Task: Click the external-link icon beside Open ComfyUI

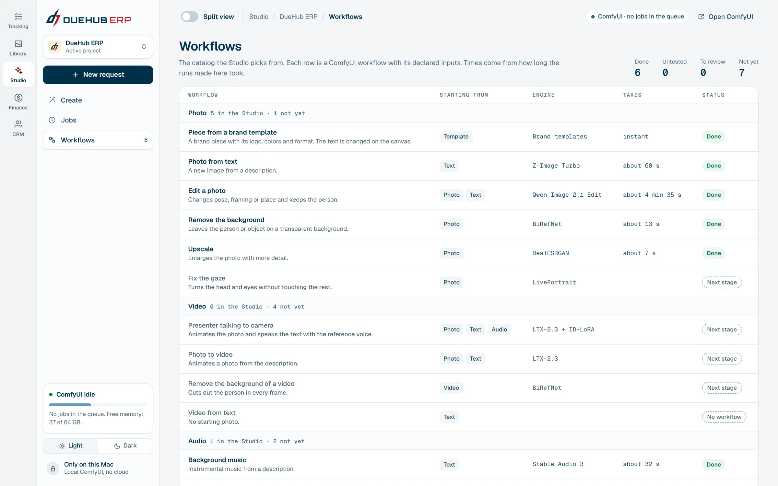Action: [701, 17]
